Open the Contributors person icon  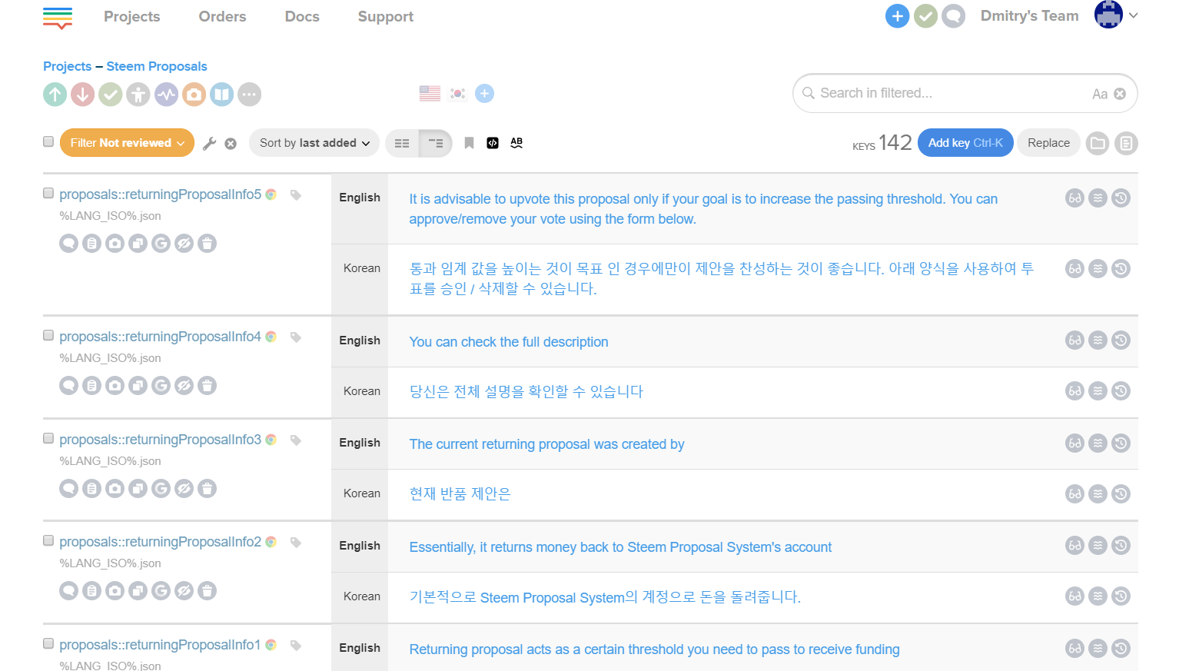[138, 95]
